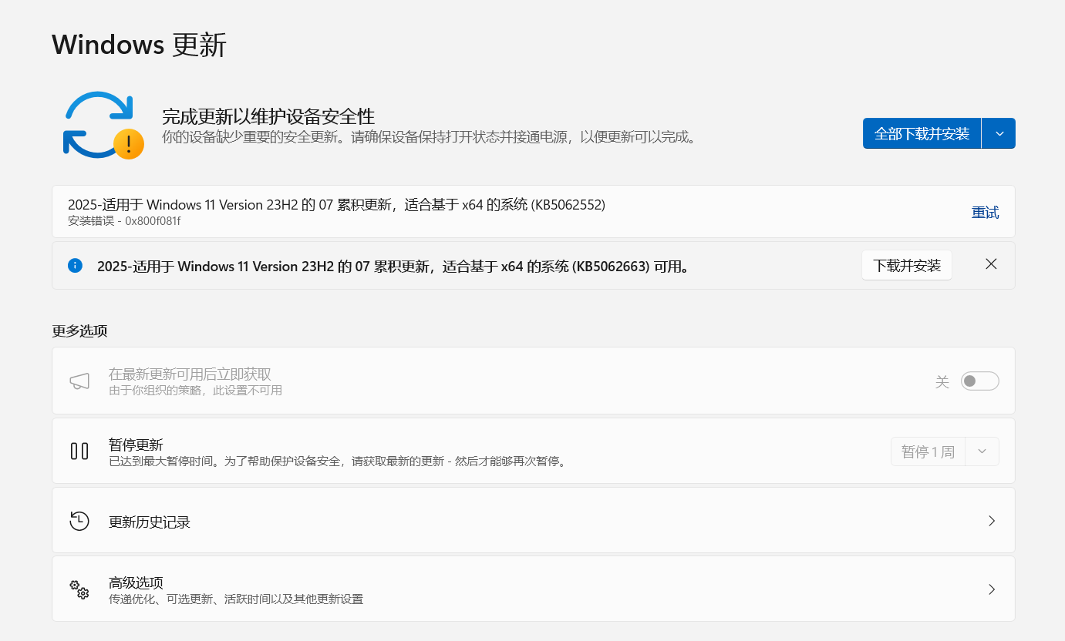Click the 安装错误 - 0x800f081f error text
The width and height of the screenshot is (1065, 641).
coord(124,221)
